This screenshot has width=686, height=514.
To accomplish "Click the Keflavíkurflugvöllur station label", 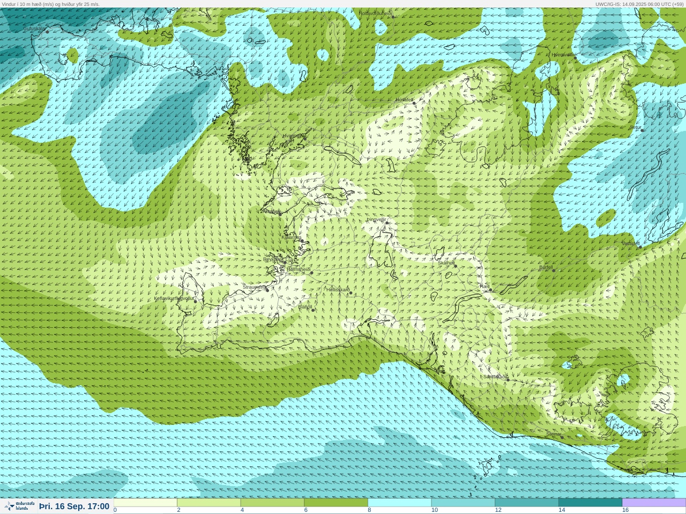I will (x=174, y=298).
